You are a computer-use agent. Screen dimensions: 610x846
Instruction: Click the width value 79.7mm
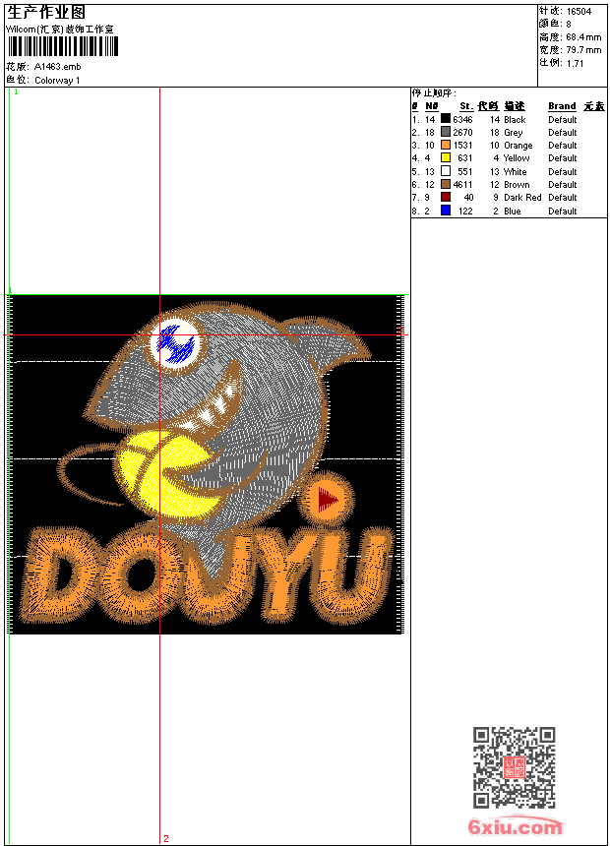click(x=583, y=50)
